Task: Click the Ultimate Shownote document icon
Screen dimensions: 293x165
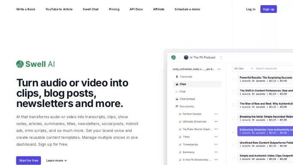Action: (x=180, y=122)
